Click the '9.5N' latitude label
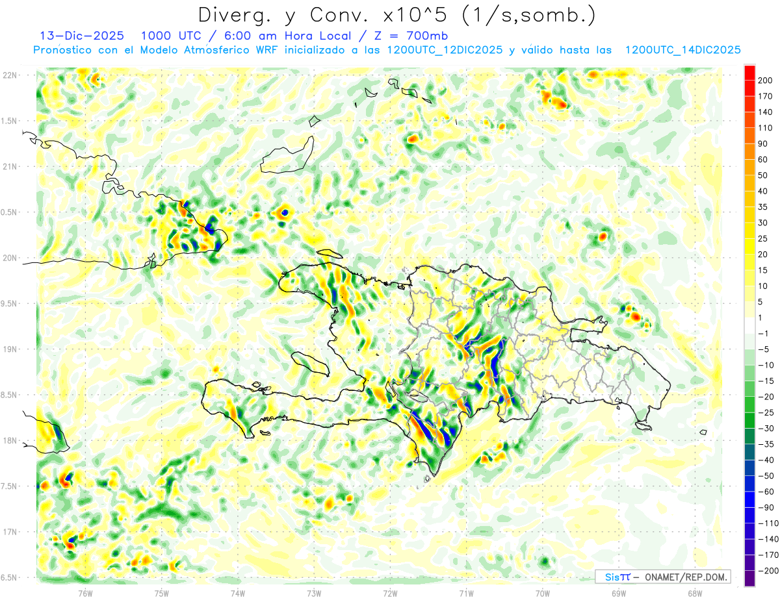 [10, 304]
